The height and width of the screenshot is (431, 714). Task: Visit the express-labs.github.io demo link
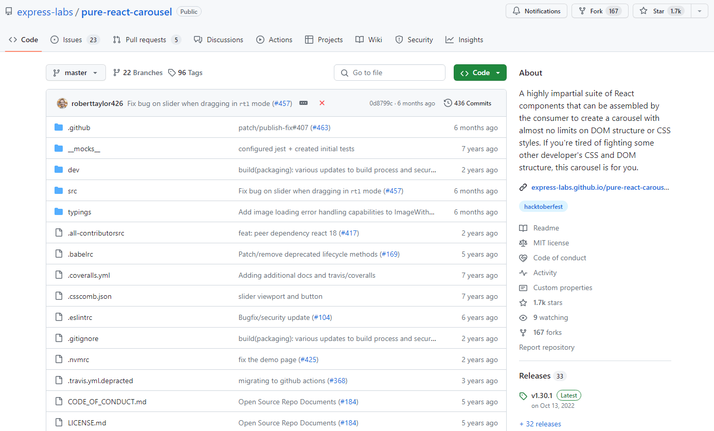pos(599,187)
